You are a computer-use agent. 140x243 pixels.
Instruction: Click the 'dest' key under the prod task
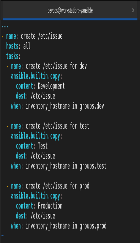point(21,216)
